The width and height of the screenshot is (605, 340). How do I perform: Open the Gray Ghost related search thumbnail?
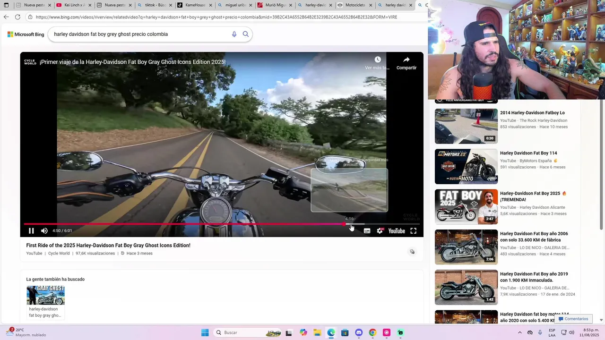[45, 295]
